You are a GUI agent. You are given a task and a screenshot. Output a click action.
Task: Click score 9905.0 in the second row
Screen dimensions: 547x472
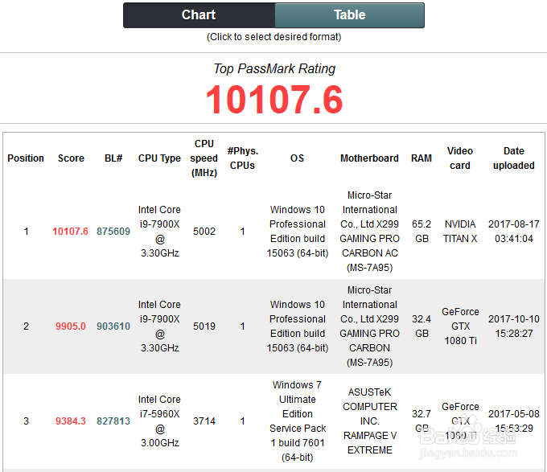(x=71, y=326)
